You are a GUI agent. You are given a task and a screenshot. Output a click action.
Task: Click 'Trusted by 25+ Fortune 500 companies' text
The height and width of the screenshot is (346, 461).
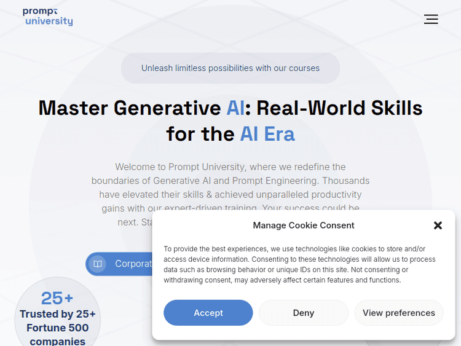57,328
